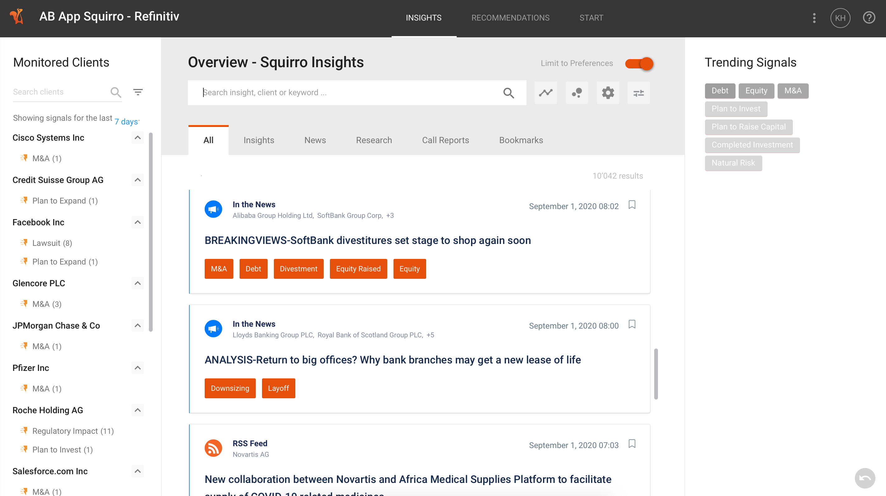Collapse the Salesforce.com Inc section
This screenshot has width=886, height=496.
(x=138, y=471)
